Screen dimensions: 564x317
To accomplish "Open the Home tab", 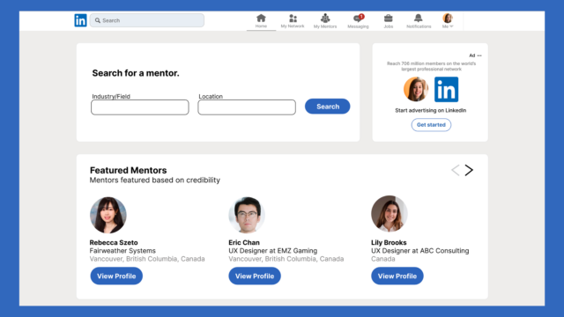I will pyautogui.click(x=261, y=21).
